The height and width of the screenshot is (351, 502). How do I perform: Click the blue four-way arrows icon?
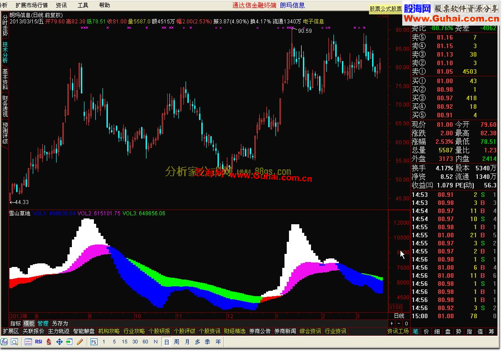point(59,342)
